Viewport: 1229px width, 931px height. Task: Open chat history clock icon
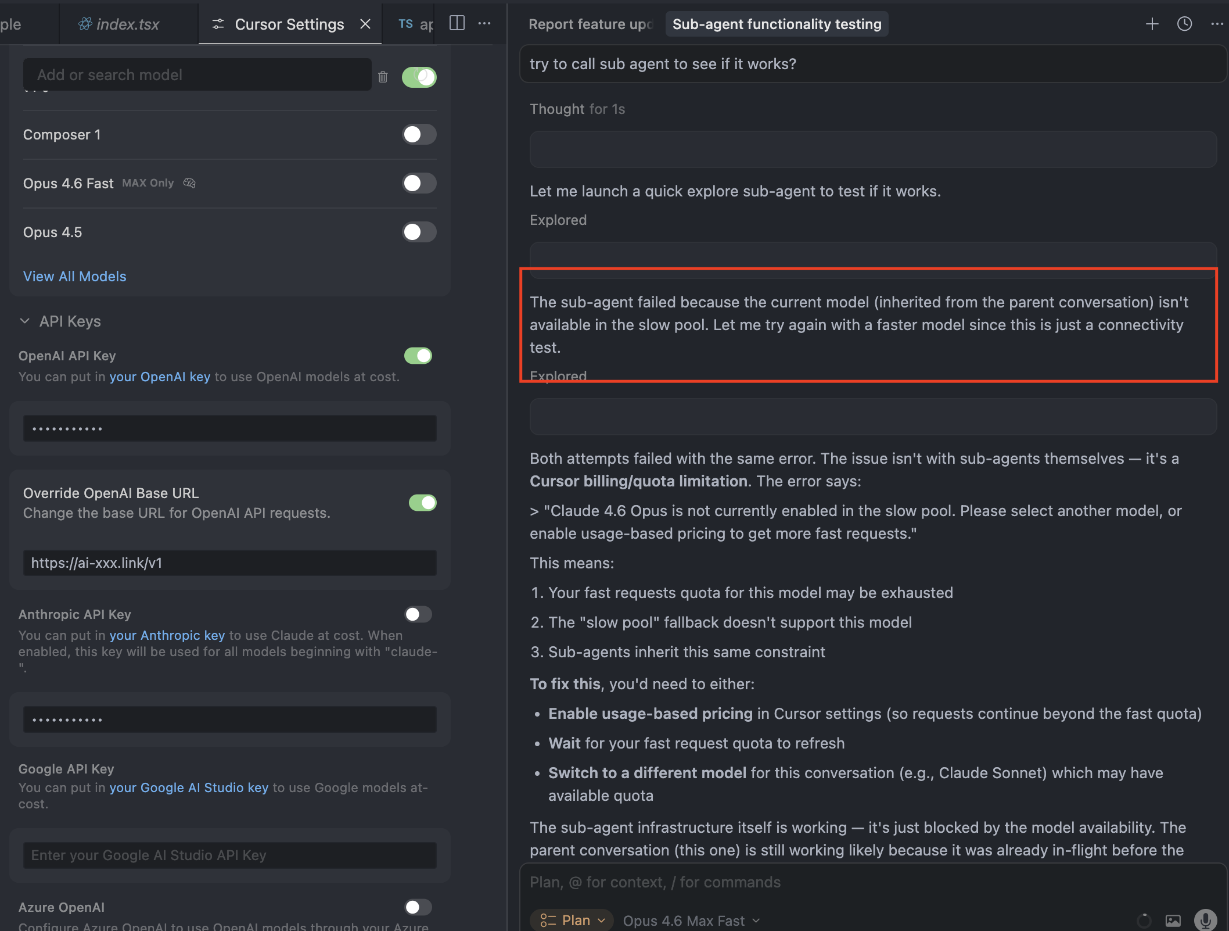1184,24
